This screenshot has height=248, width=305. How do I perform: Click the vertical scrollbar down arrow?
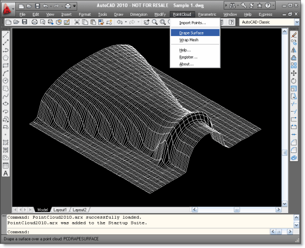285,204
